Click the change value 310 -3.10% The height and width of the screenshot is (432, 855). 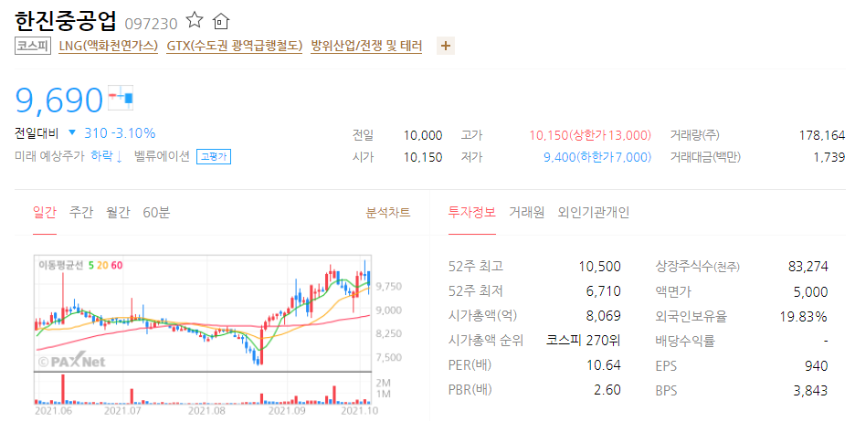point(120,133)
